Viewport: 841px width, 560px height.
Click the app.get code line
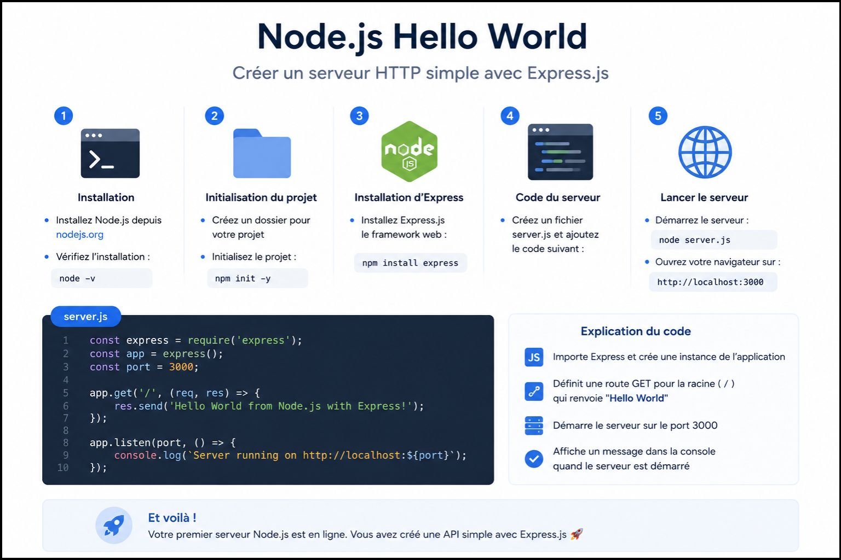(x=175, y=393)
